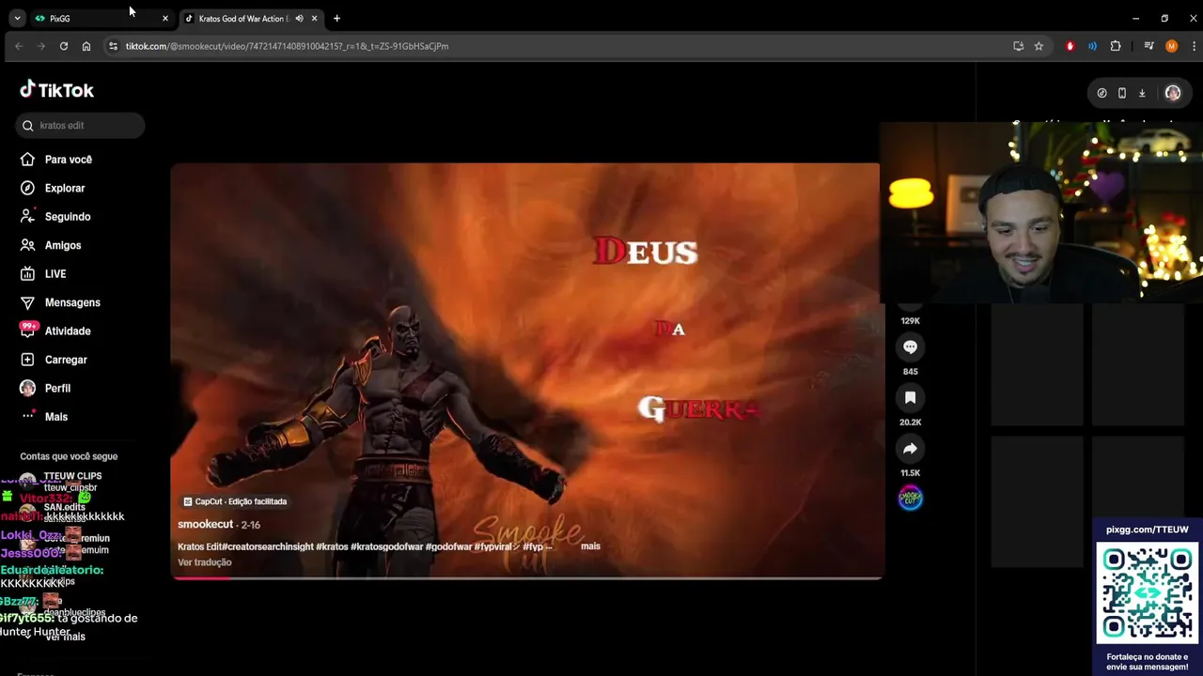Open the TTEUW CLIPS followed account
The image size is (1203, 676).
pos(72,476)
